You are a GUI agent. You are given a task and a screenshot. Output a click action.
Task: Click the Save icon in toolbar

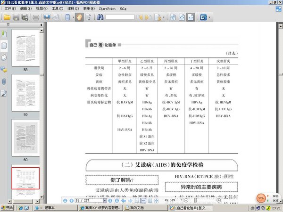(x=16, y=17)
